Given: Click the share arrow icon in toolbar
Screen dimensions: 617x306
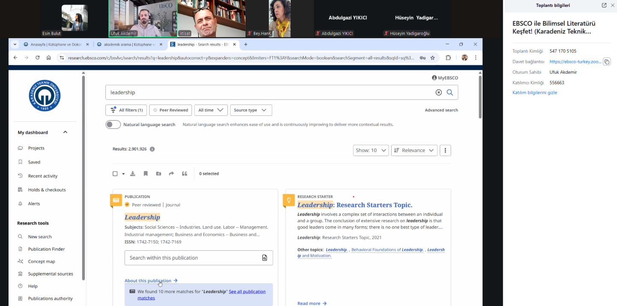Looking at the screenshot, I should [171, 174].
